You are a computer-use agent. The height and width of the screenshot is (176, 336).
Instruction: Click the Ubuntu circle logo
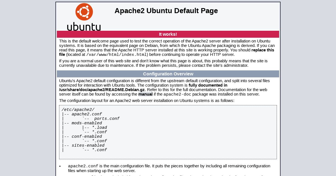[x=84, y=12]
